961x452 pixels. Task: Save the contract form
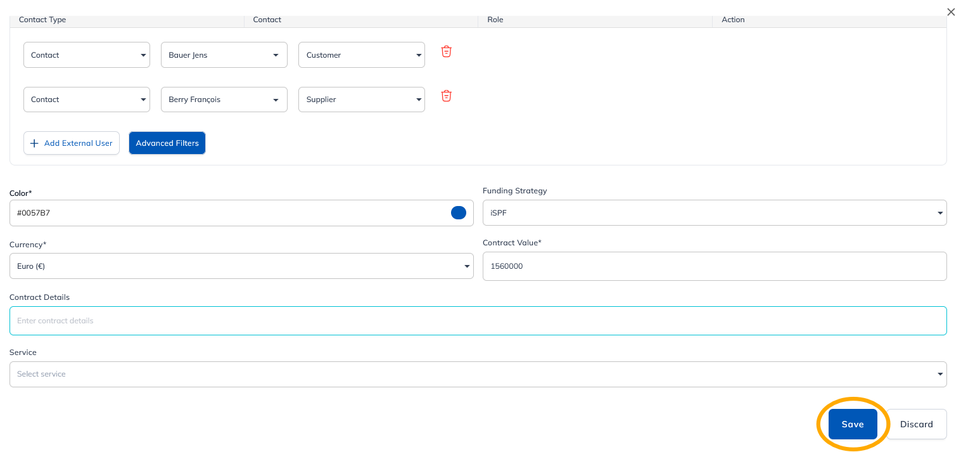(x=853, y=424)
